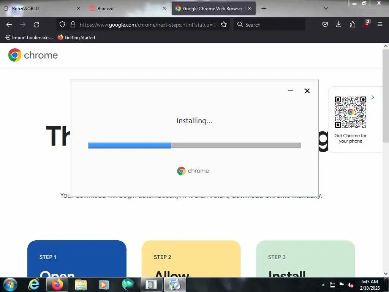
Task: Open Save to Pocket icon
Action: point(325,24)
